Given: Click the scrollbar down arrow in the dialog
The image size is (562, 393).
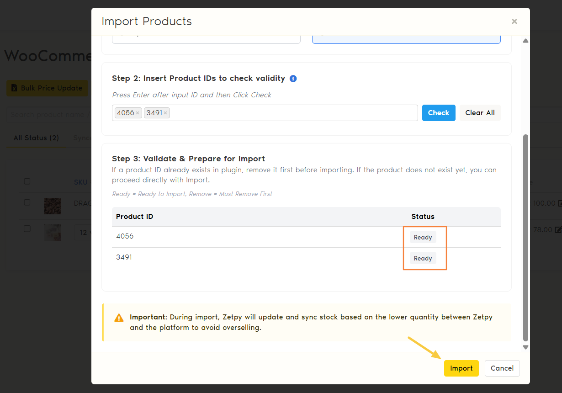Looking at the screenshot, I should pyautogui.click(x=525, y=347).
